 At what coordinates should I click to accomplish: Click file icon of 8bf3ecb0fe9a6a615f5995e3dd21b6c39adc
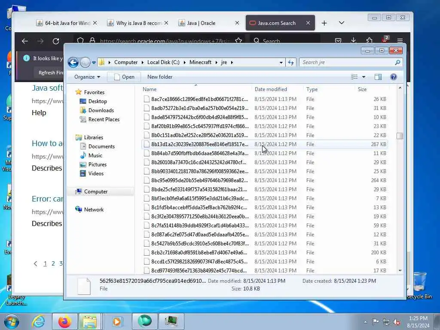[146, 199]
